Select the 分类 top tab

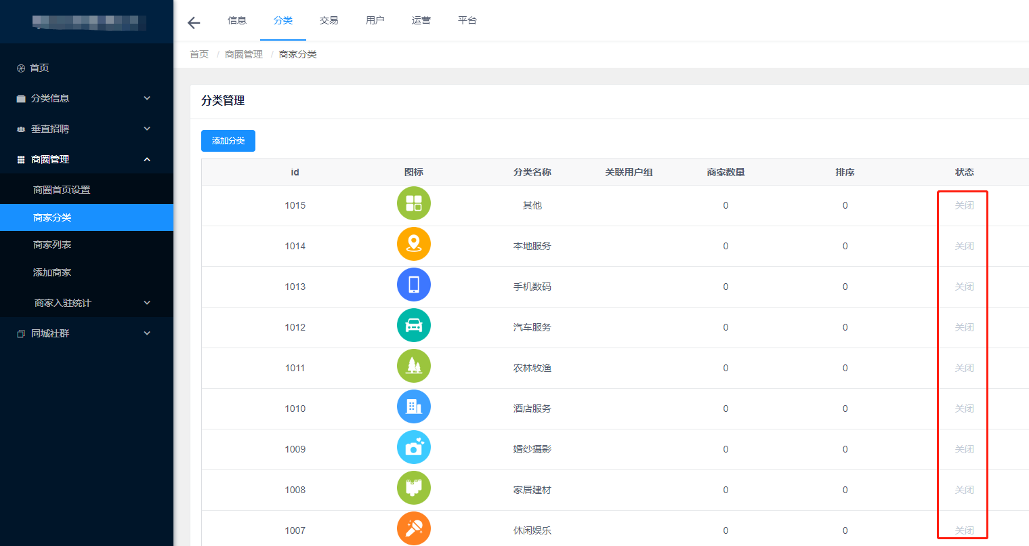[x=283, y=20]
